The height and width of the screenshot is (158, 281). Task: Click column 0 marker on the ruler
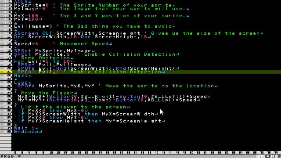pyautogui.click(x=15, y=153)
